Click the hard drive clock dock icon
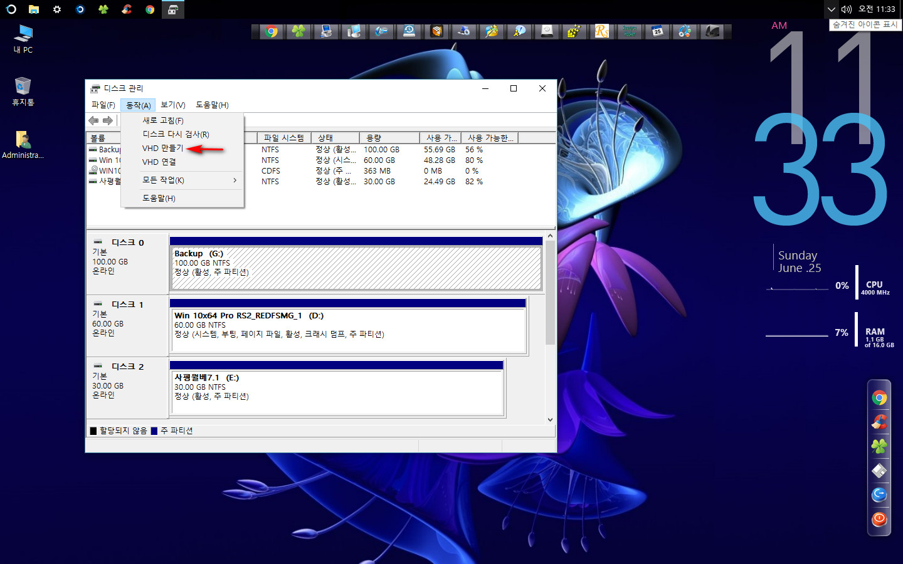Screen dimensions: 903x564 tap(547, 31)
